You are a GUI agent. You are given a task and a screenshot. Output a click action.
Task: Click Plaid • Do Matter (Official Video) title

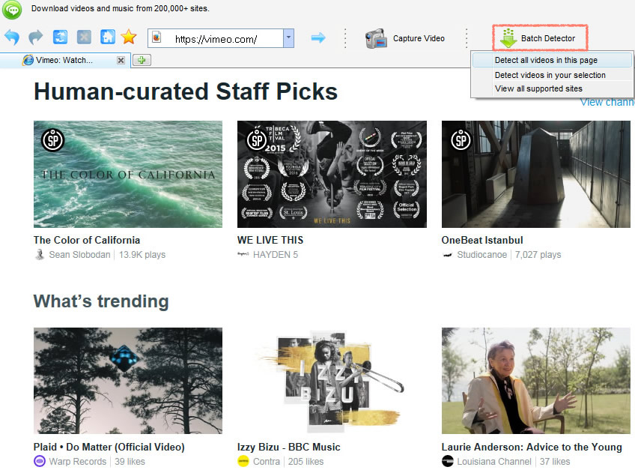coord(109,447)
